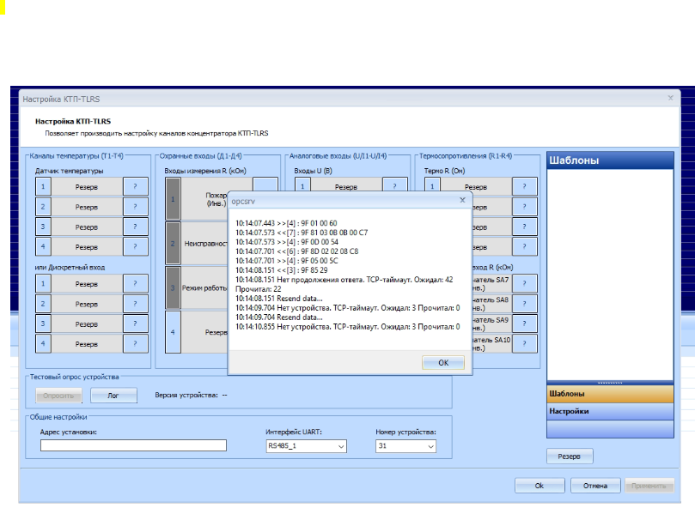This screenshot has width=695, height=514.
Task: Switch to the orange Шаблоны tab
Action: coord(609,393)
